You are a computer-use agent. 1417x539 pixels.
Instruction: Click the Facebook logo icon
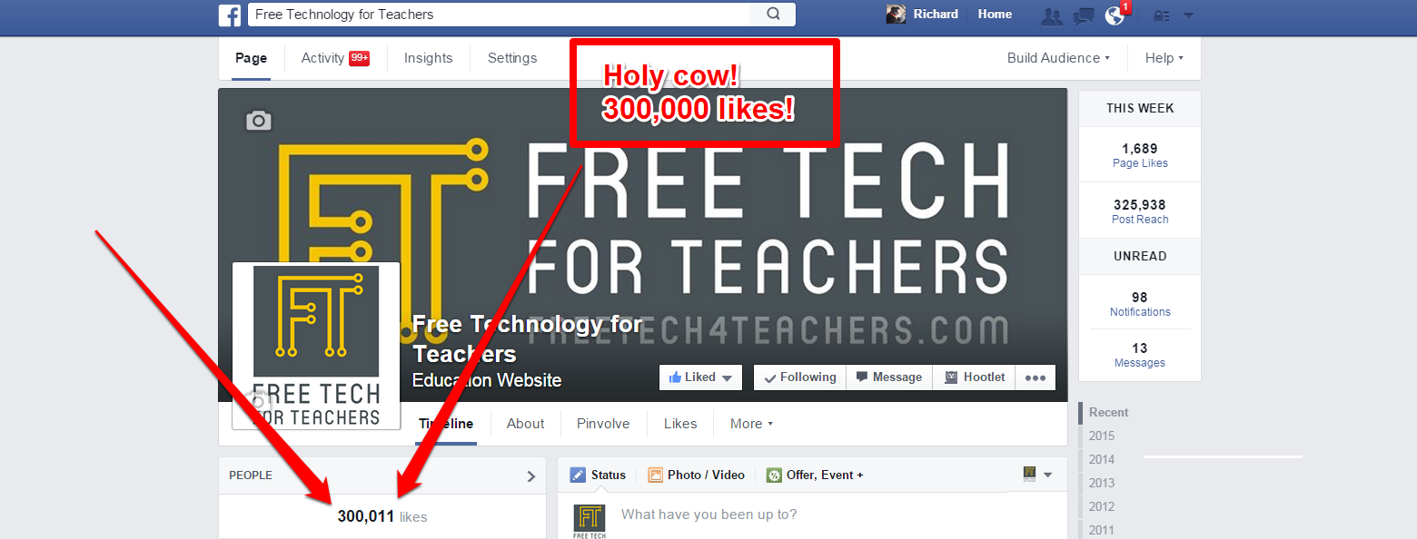(230, 15)
